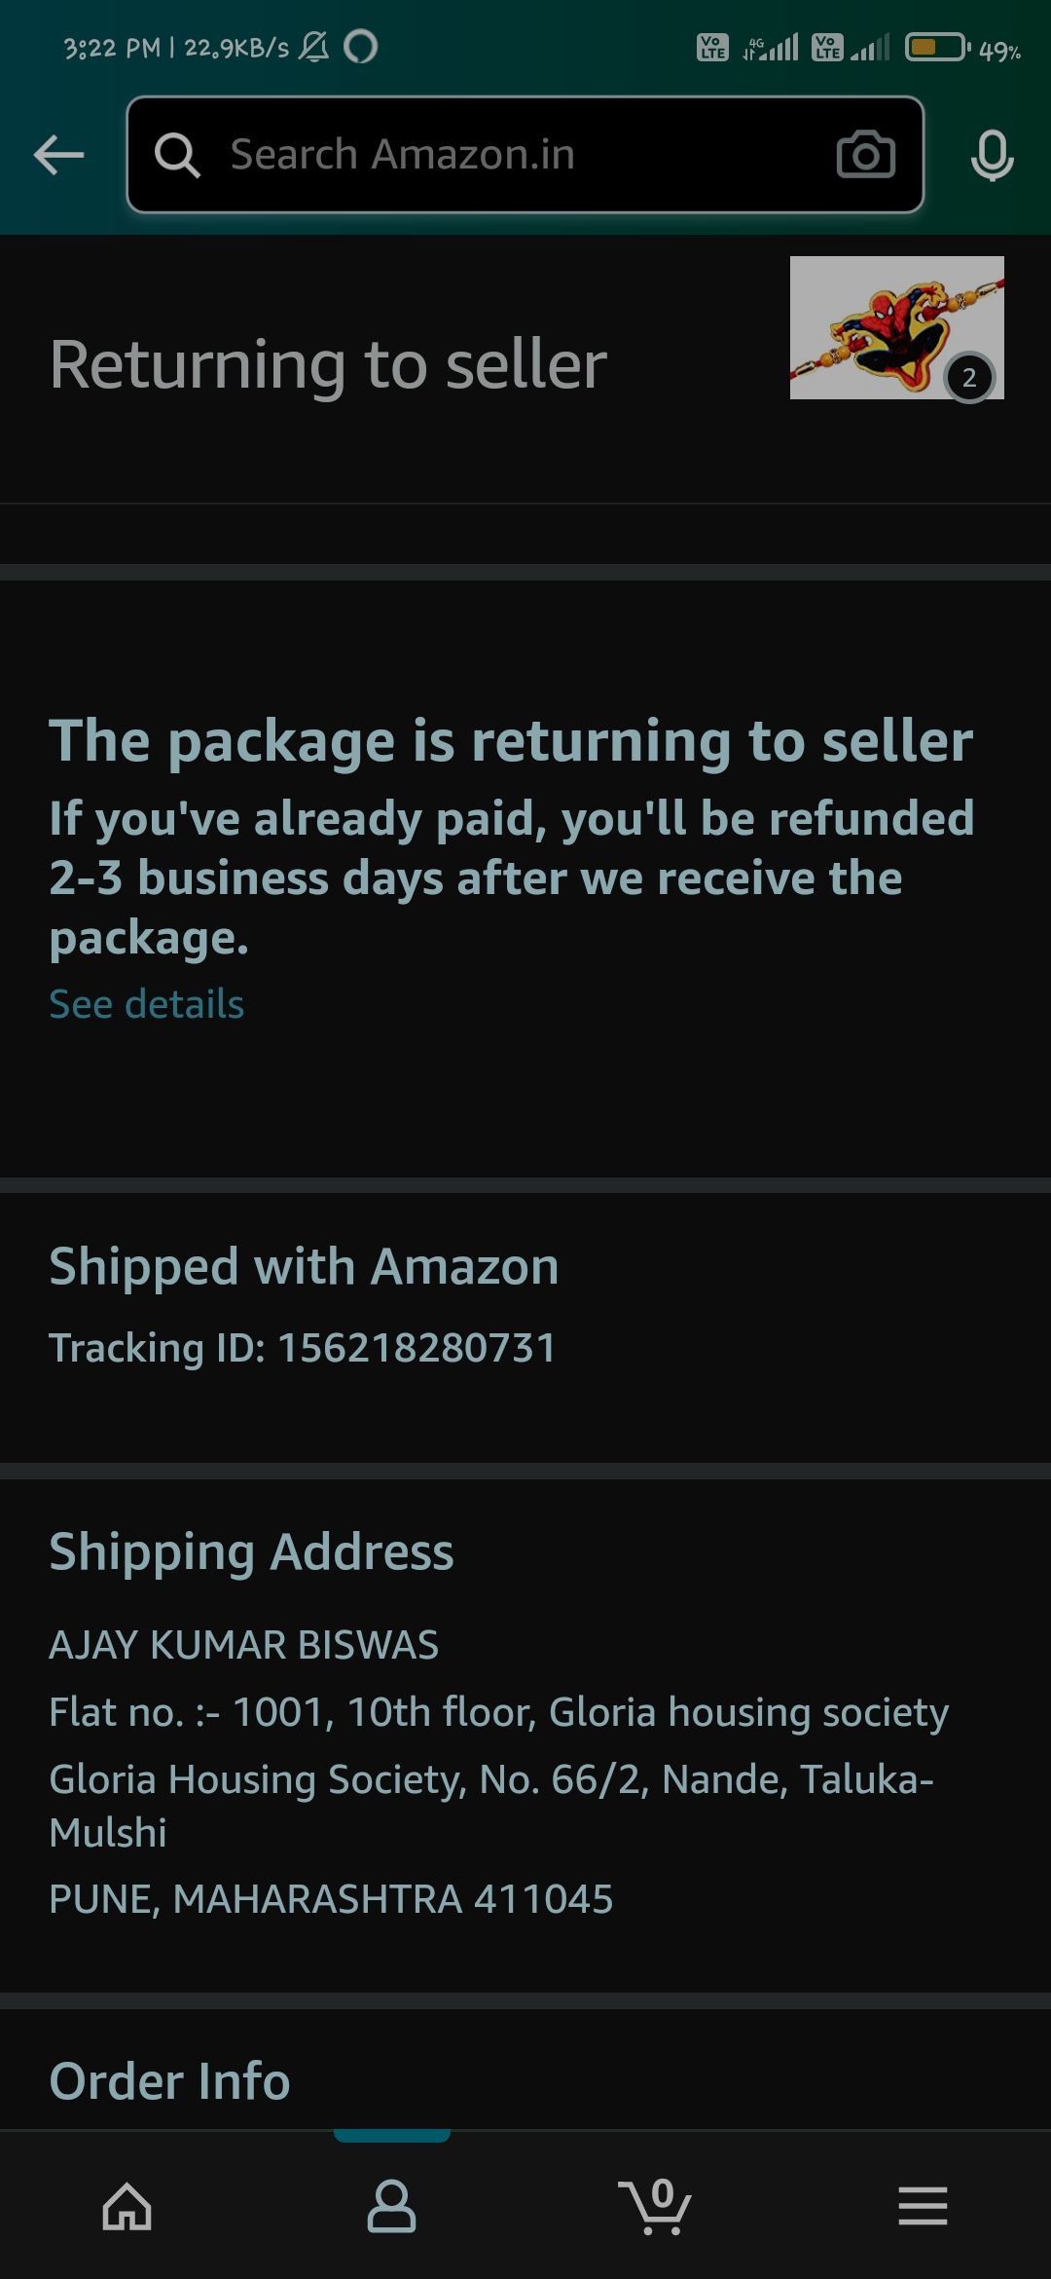Tap the back arrow icon

pos(58,155)
